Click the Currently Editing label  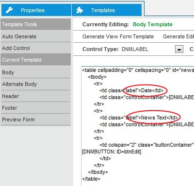(105, 24)
